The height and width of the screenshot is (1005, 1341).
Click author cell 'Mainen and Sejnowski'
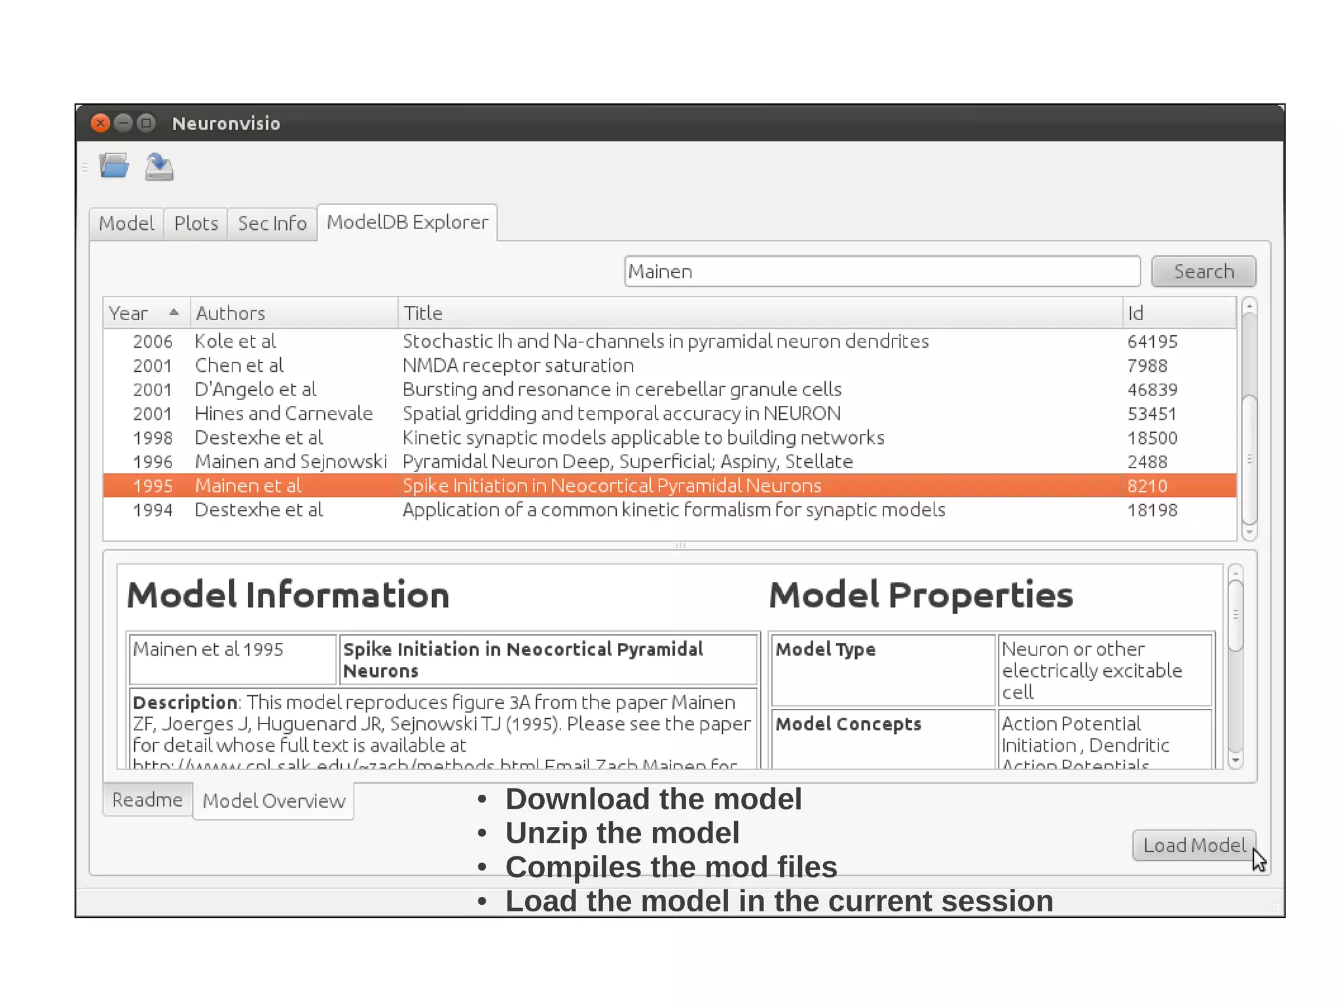291,462
